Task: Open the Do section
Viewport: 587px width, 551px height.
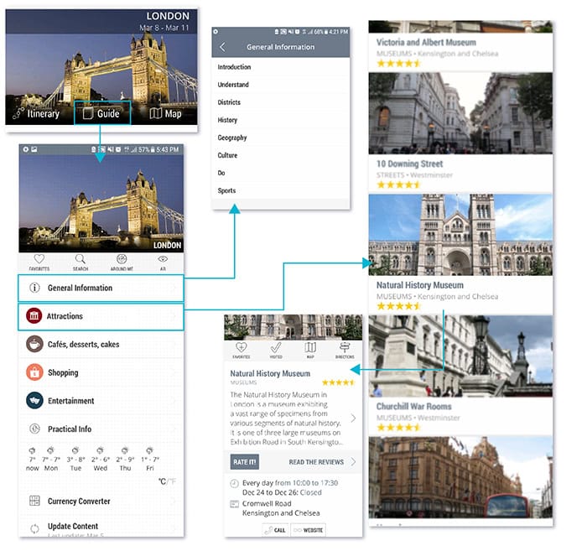Action: [x=280, y=173]
